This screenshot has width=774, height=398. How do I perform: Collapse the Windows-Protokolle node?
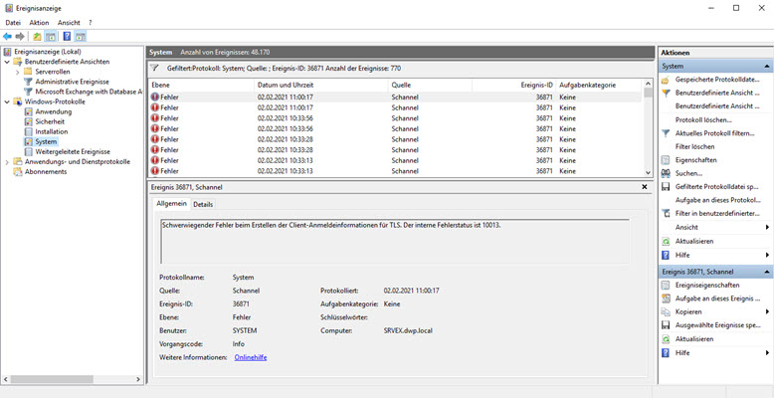tap(7, 101)
